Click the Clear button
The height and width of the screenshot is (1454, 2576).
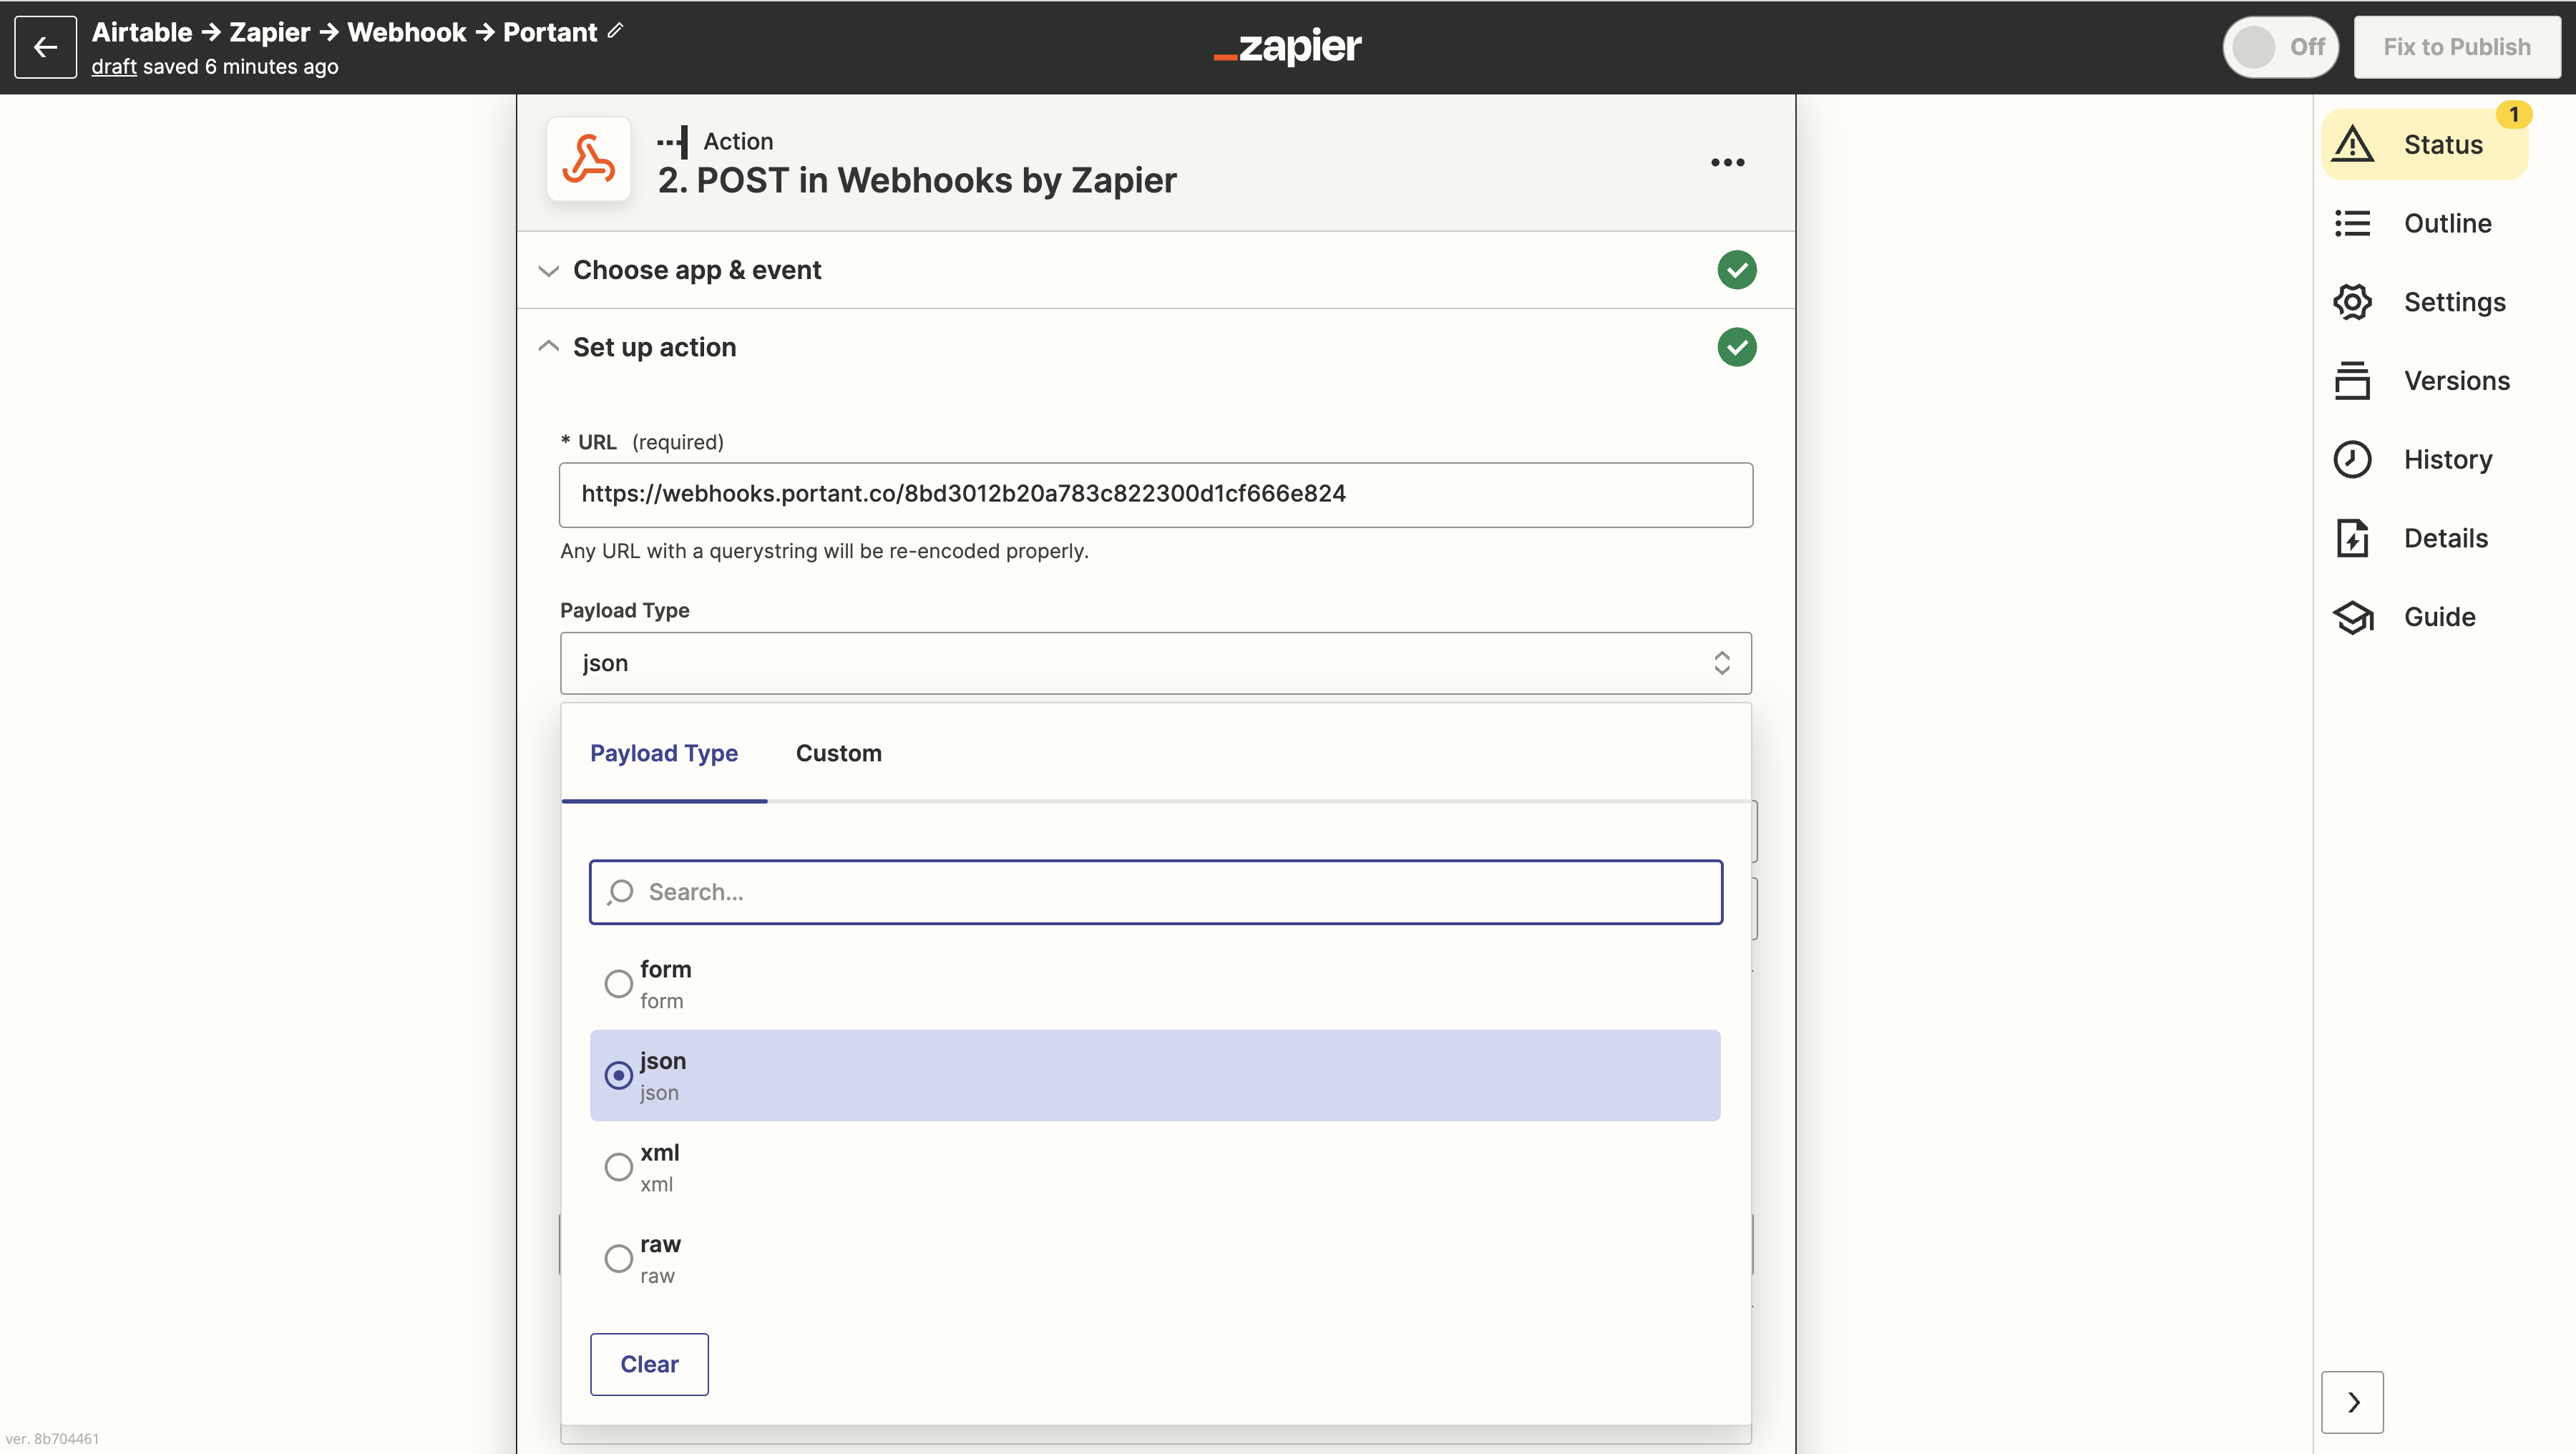[649, 1364]
